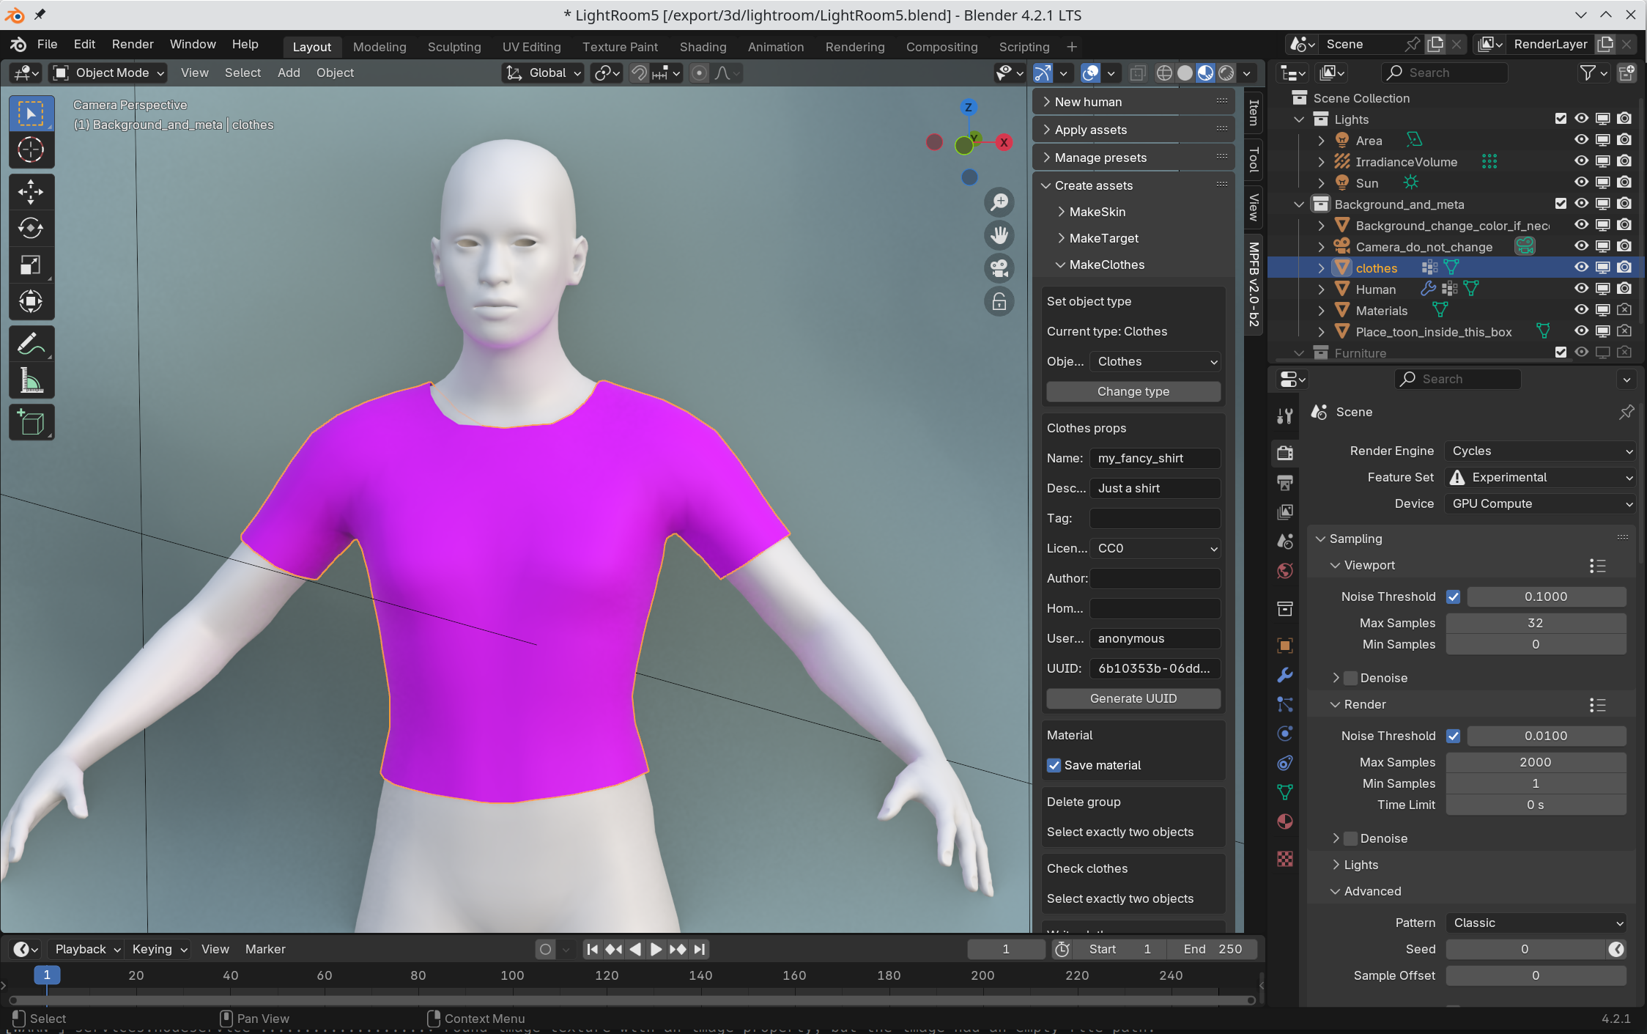
Task: Open the MakeClothes asset creator
Action: (1108, 265)
